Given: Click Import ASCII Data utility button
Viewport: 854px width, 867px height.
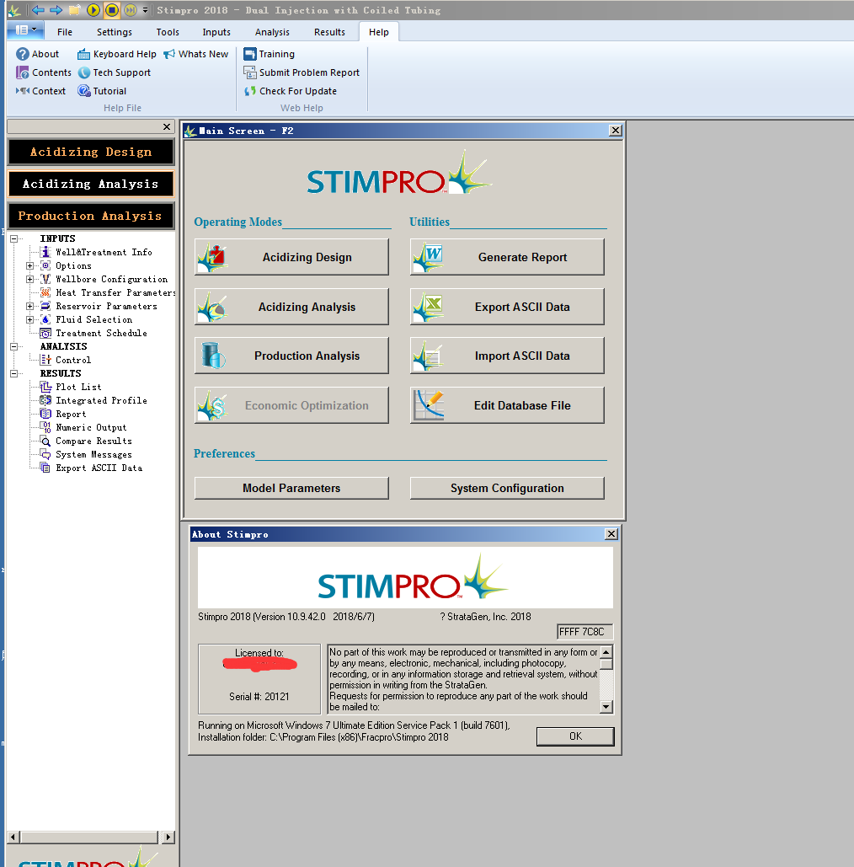Looking at the screenshot, I should click(507, 356).
